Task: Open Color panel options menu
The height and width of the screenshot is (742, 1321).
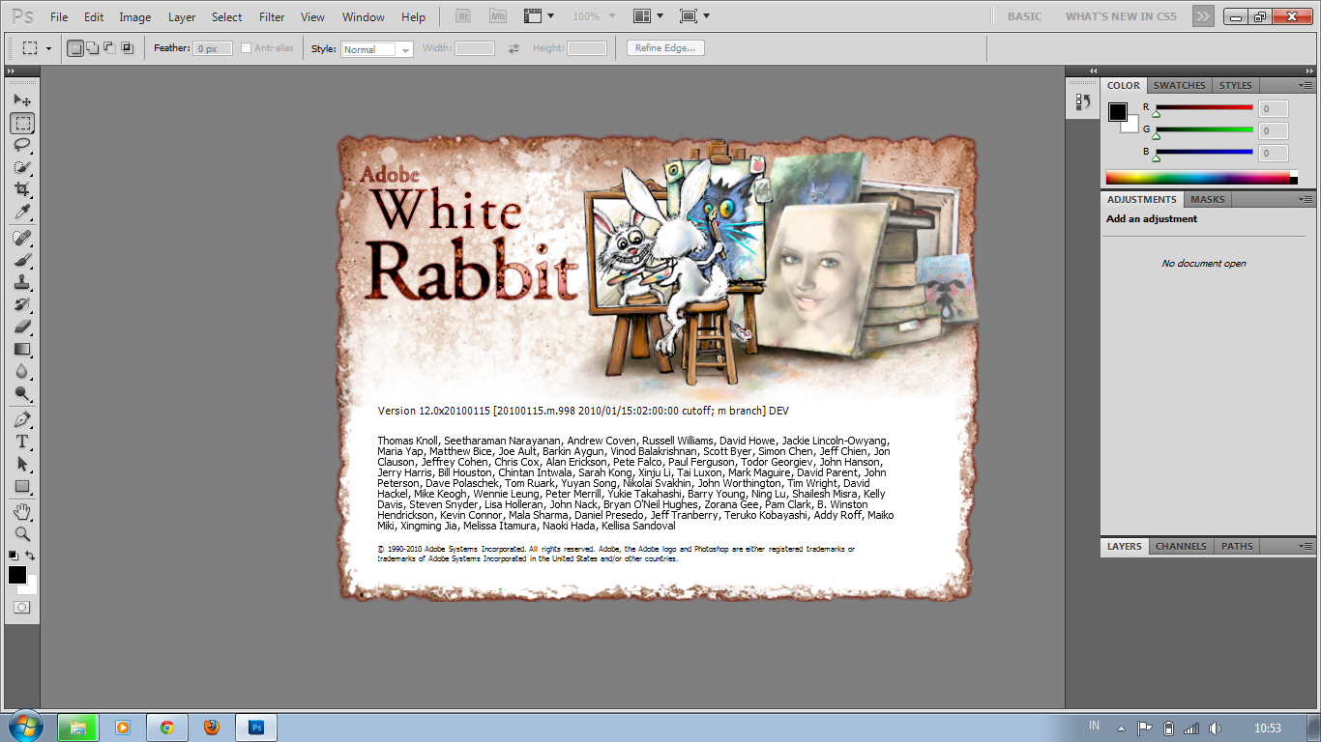Action: pyautogui.click(x=1306, y=85)
